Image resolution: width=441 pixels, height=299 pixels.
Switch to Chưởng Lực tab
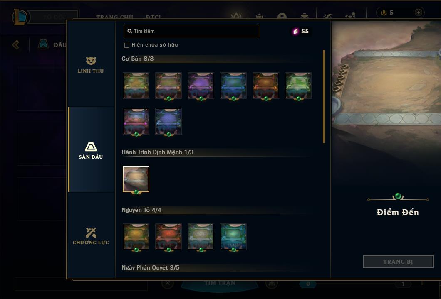[x=91, y=236]
